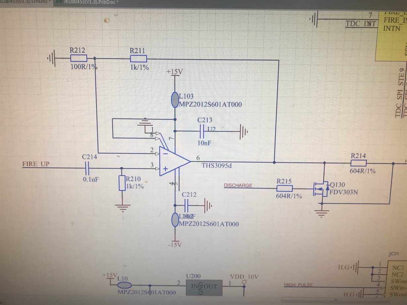
Task: Select the R214 resistor symbol
Action: click(358, 163)
